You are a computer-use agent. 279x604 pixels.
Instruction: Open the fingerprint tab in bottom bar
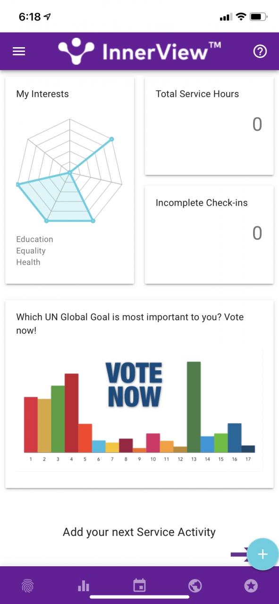click(x=28, y=586)
